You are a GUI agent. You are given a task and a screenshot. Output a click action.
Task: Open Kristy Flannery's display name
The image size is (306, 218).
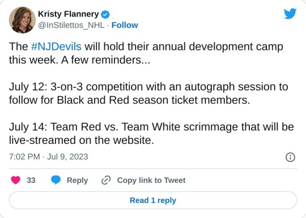(x=69, y=14)
